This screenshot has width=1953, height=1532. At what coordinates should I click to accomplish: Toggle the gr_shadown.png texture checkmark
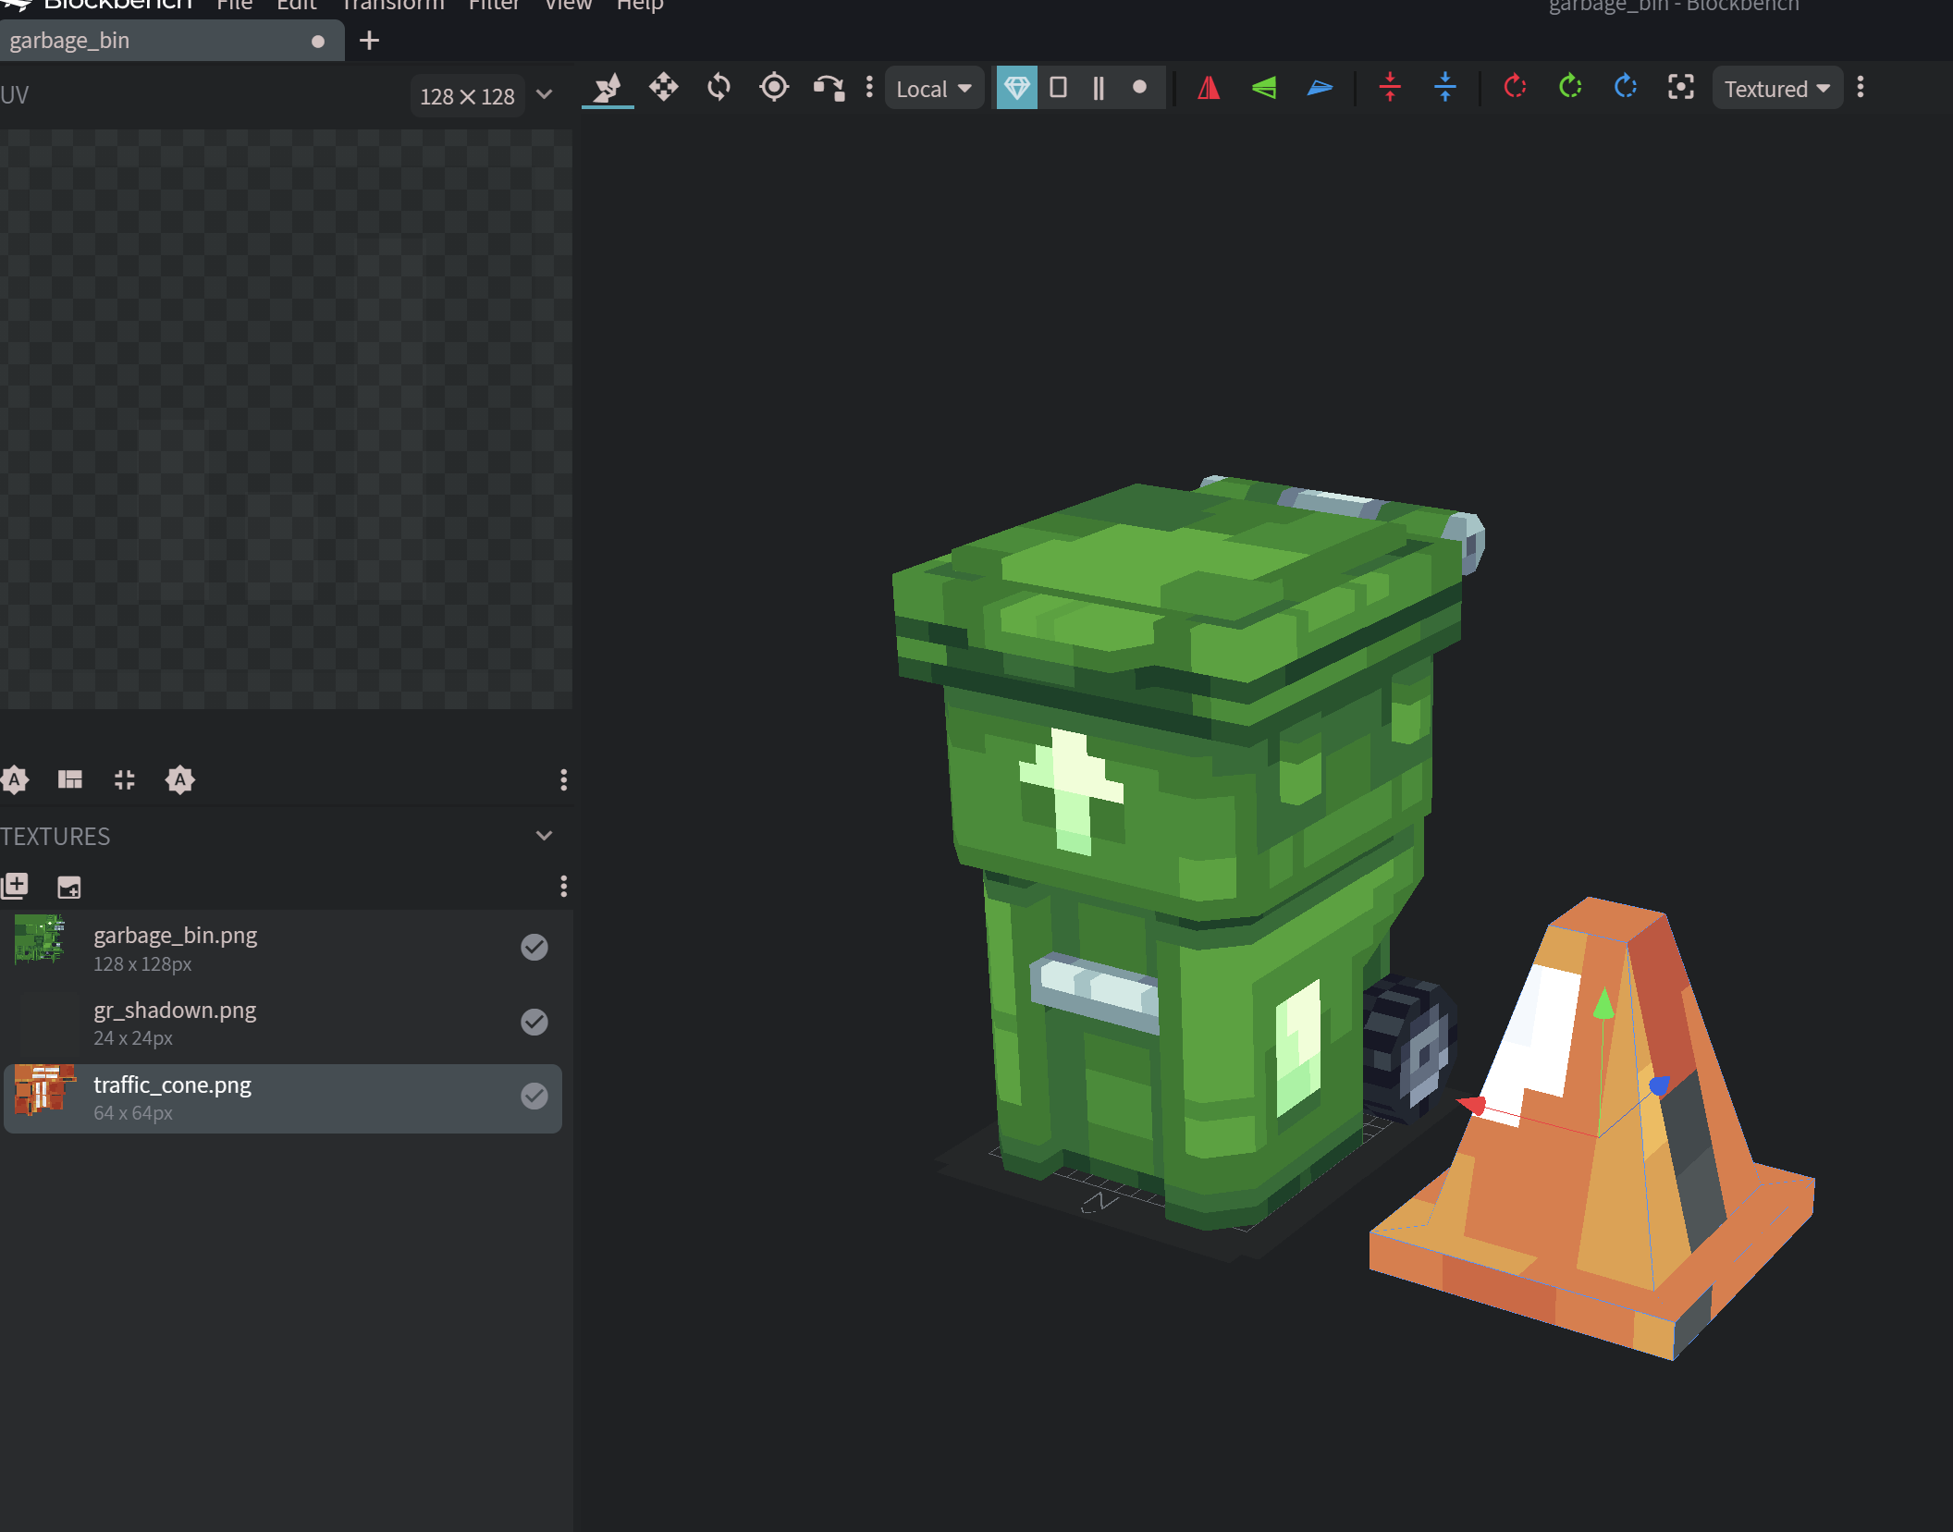534,1022
